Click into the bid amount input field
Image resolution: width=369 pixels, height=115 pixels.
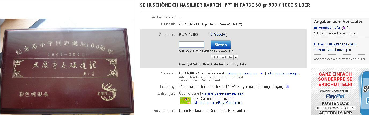click(191, 45)
